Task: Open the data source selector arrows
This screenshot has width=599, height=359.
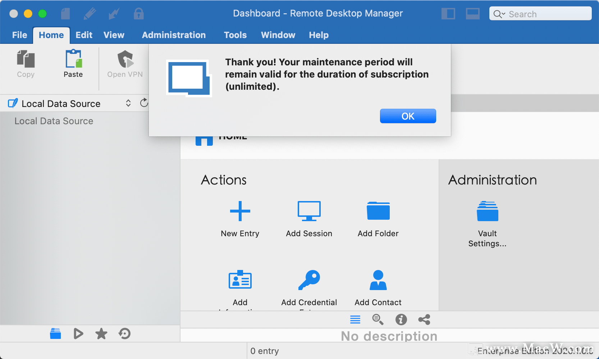Action: 128,103
